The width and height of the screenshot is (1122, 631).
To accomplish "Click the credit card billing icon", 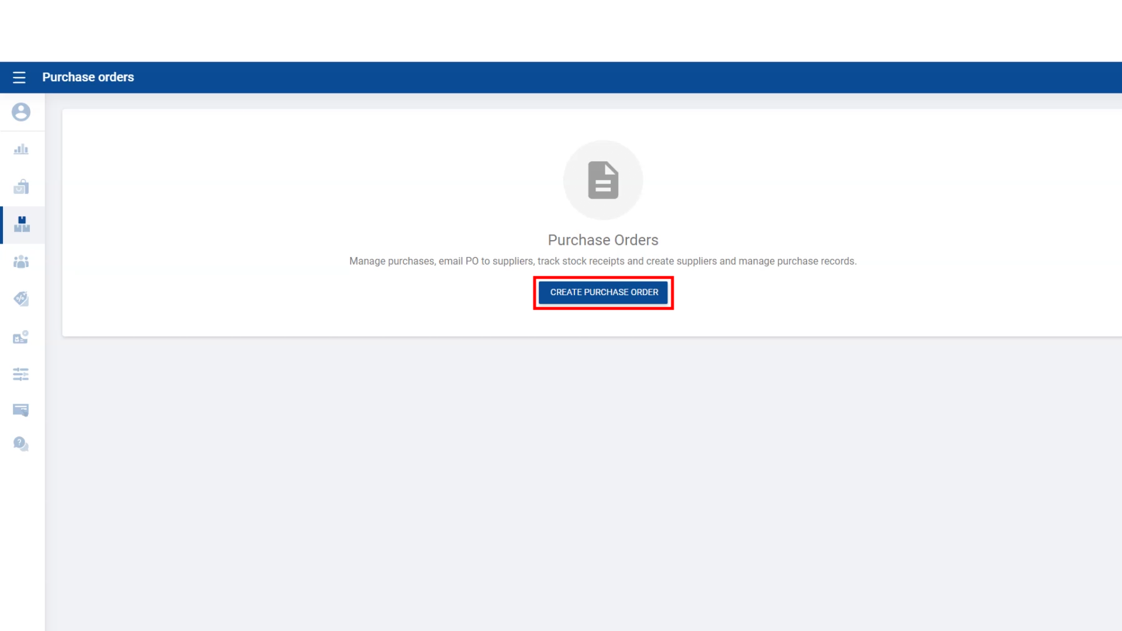I will [x=21, y=410].
